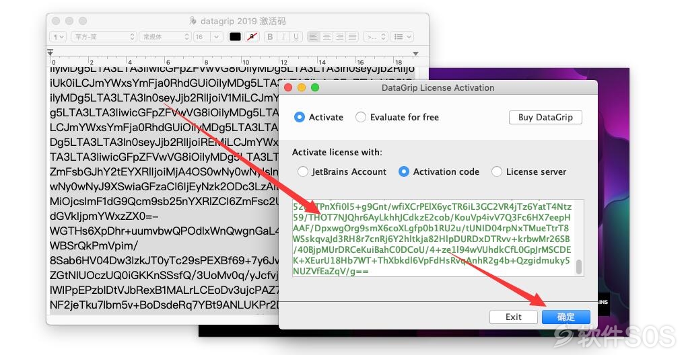The width and height of the screenshot is (686, 355).
Task: Choose Evaluate for free option
Action: pyautogui.click(x=360, y=117)
